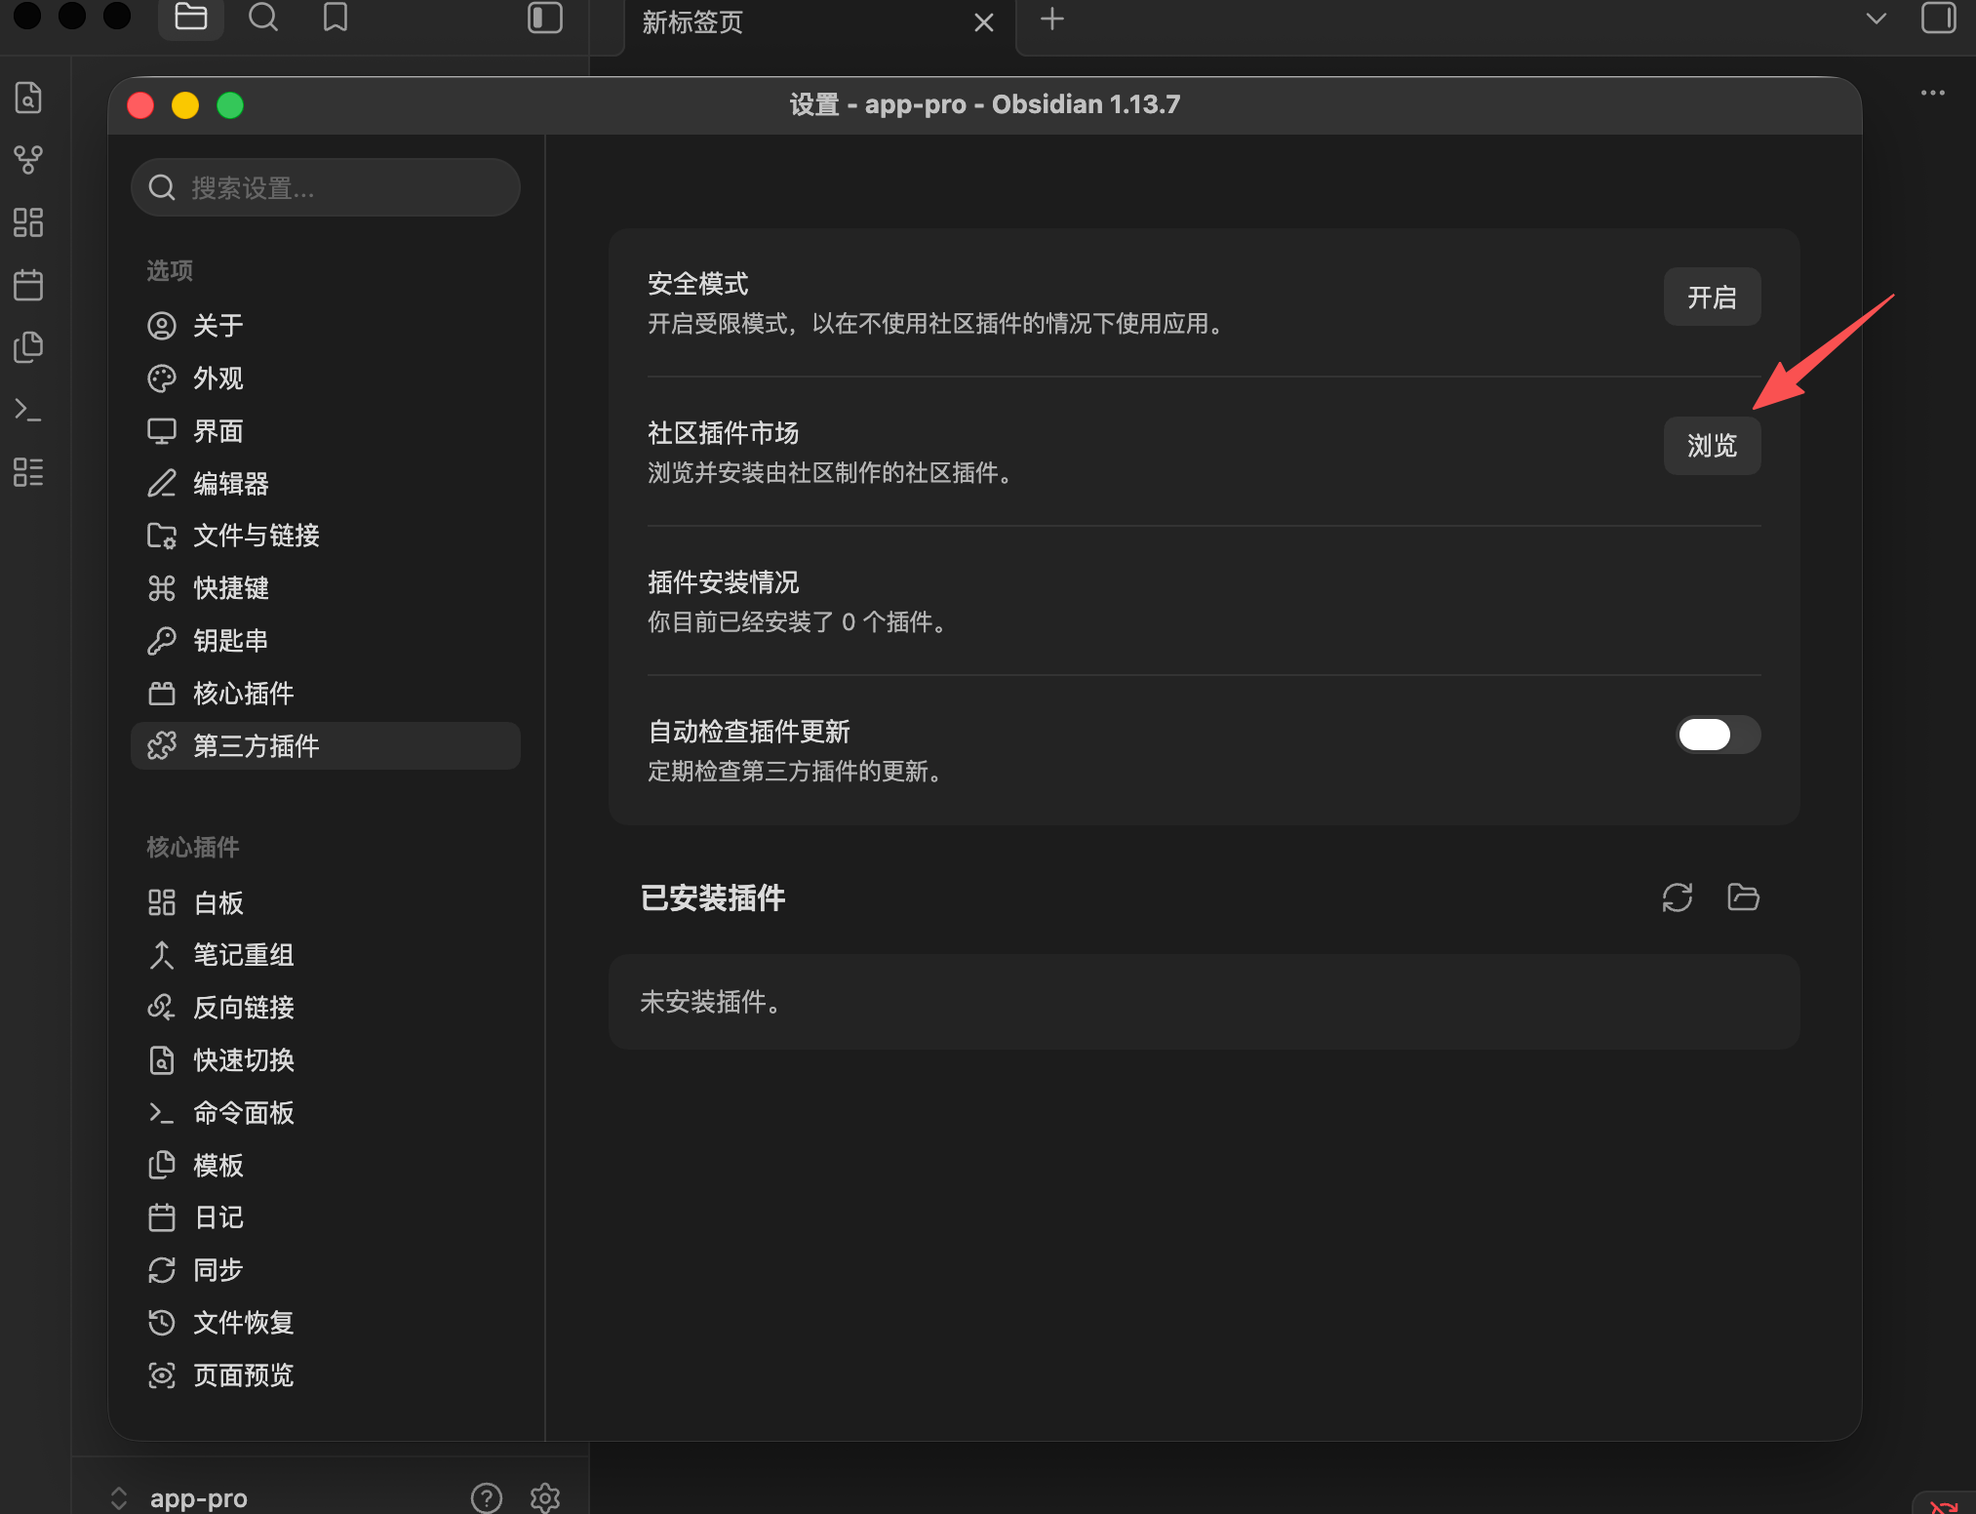
Task: Create new canvas via ribbon icon
Action: [28, 222]
